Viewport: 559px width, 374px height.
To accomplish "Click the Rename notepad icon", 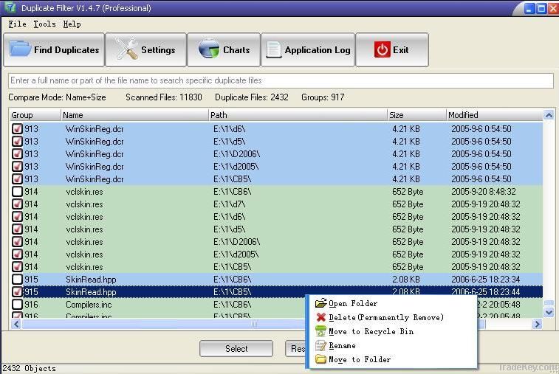I will pyautogui.click(x=321, y=345).
